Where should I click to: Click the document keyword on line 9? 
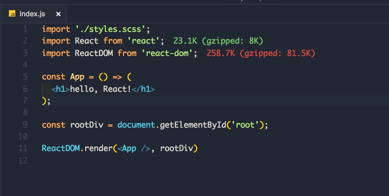tap(136, 125)
